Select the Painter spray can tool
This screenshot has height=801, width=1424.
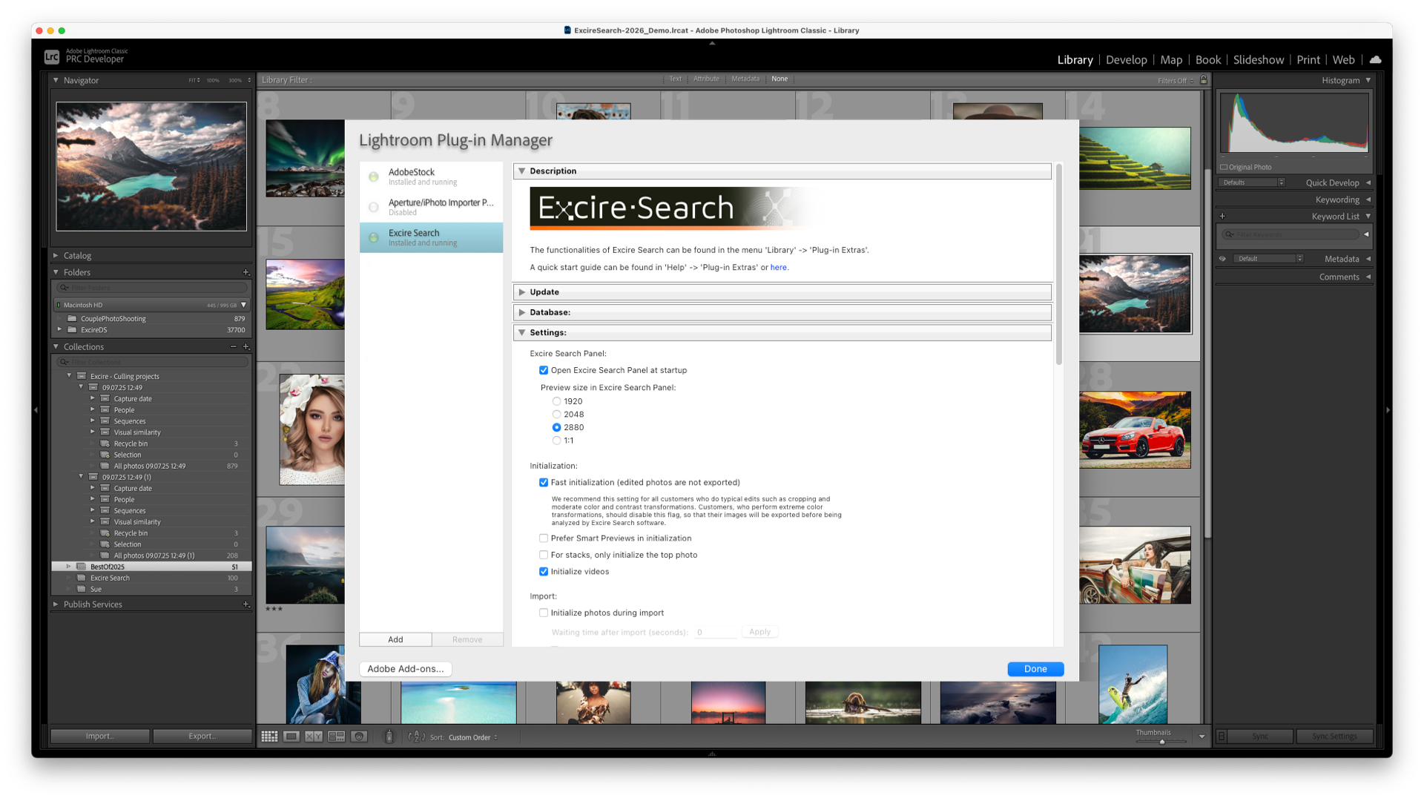click(389, 736)
